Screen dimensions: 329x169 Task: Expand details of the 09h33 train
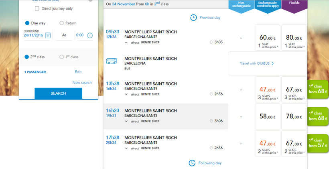click(x=126, y=41)
